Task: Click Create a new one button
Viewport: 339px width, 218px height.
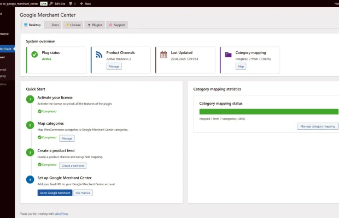Action: pos(73,166)
